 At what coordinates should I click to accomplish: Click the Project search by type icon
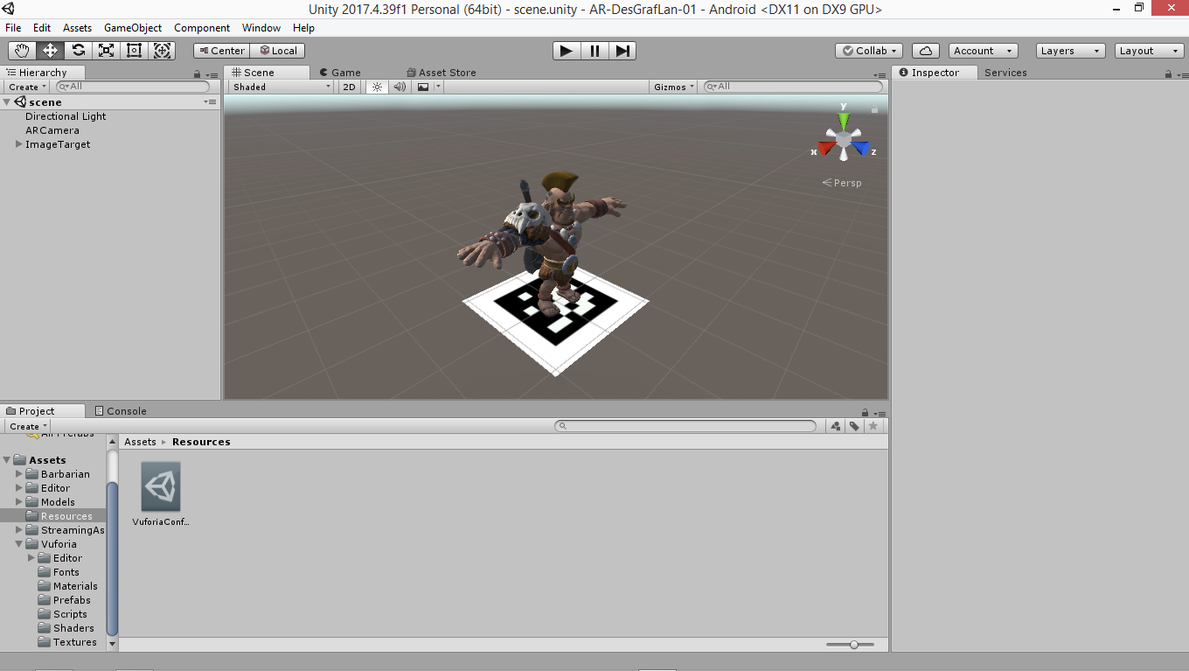pos(836,426)
